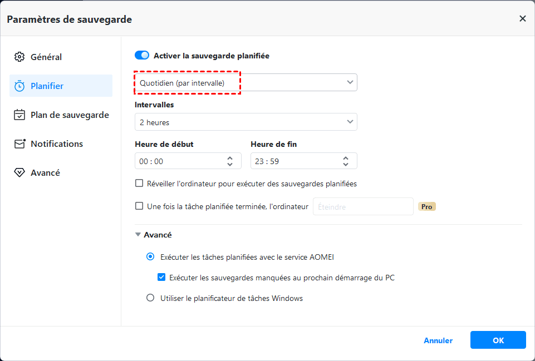Click the Heure de début time field
The image size is (535, 361).
[x=178, y=161]
